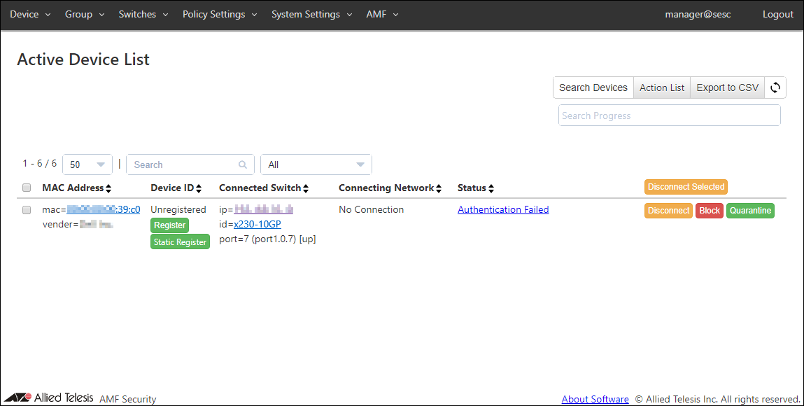The image size is (804, 406).
Task: Sort by MAC Address column arrows
Action: [108, 188]
